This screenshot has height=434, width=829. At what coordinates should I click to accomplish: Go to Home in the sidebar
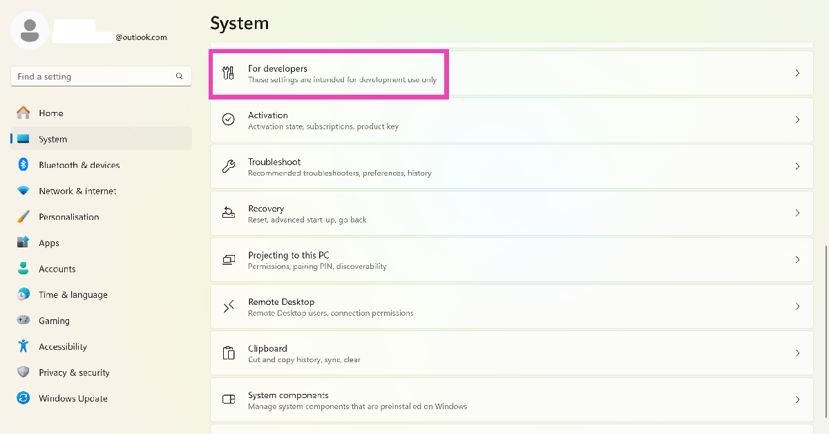click(51, 113)
